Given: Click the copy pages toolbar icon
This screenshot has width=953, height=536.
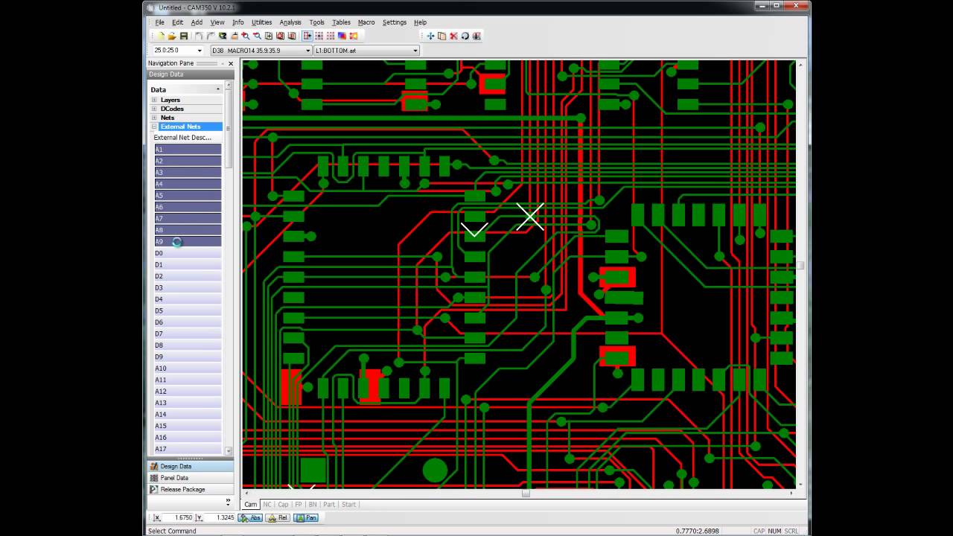Looking at the screenshot, I should click(442, 36).
